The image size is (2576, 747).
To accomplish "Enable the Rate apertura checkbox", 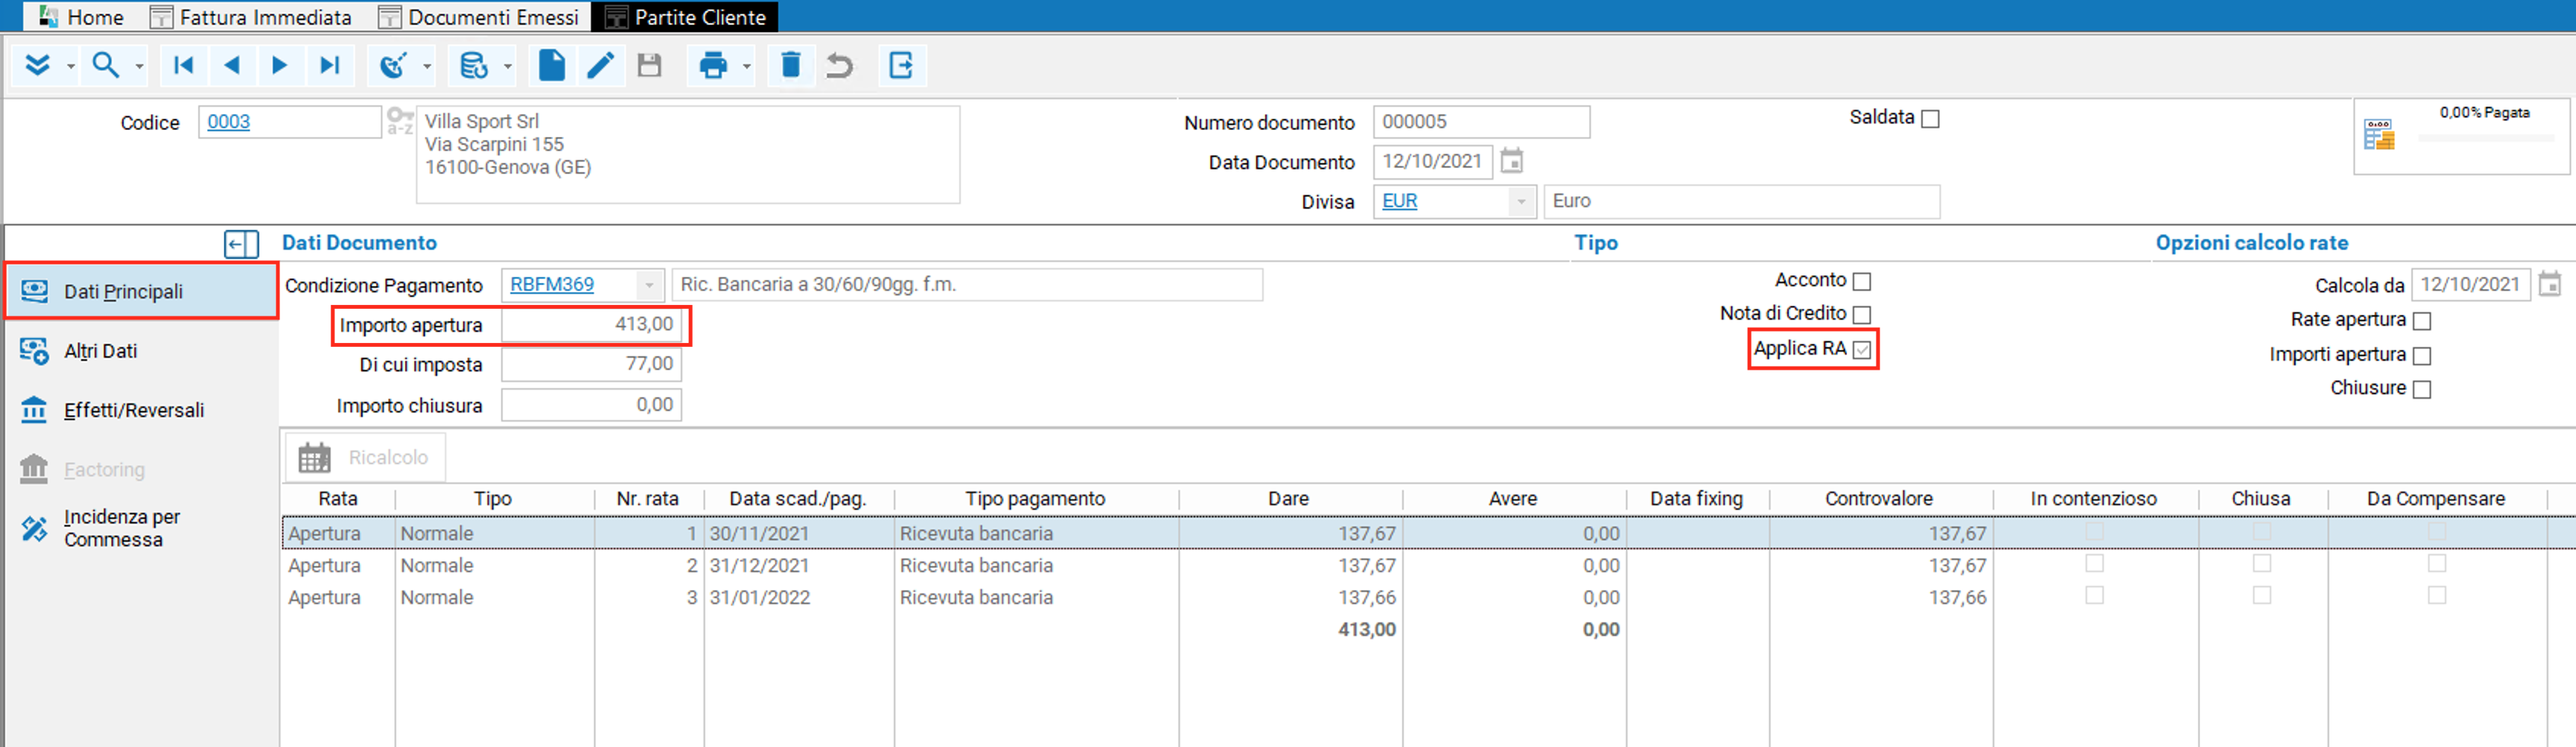I will coord(2422,320).
